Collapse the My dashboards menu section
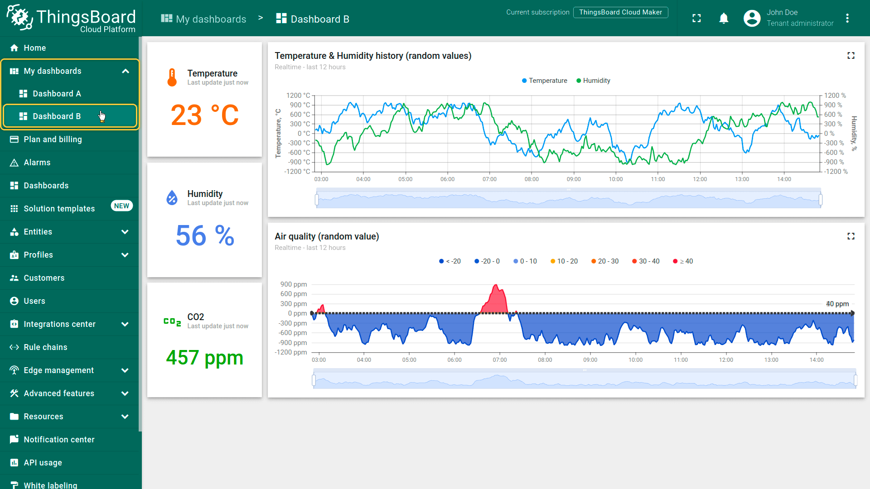870x489 pixels. point(126,71)
